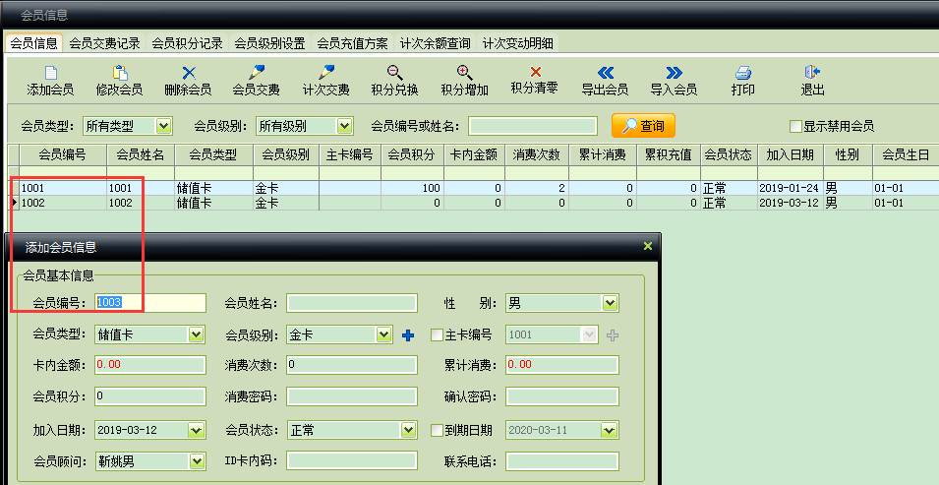The image size is (939, 485).
Task: Click the 添加会员 toolbar icon
Action: click(51, 73)
